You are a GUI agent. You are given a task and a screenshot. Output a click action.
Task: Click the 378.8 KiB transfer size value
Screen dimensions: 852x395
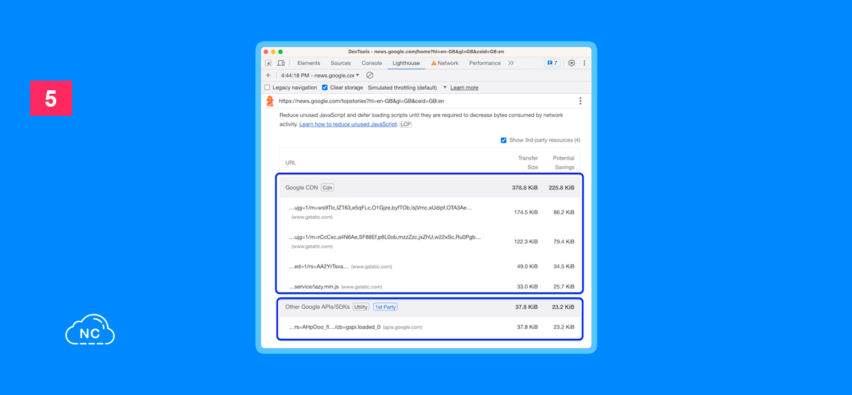(x=525, y=187)
